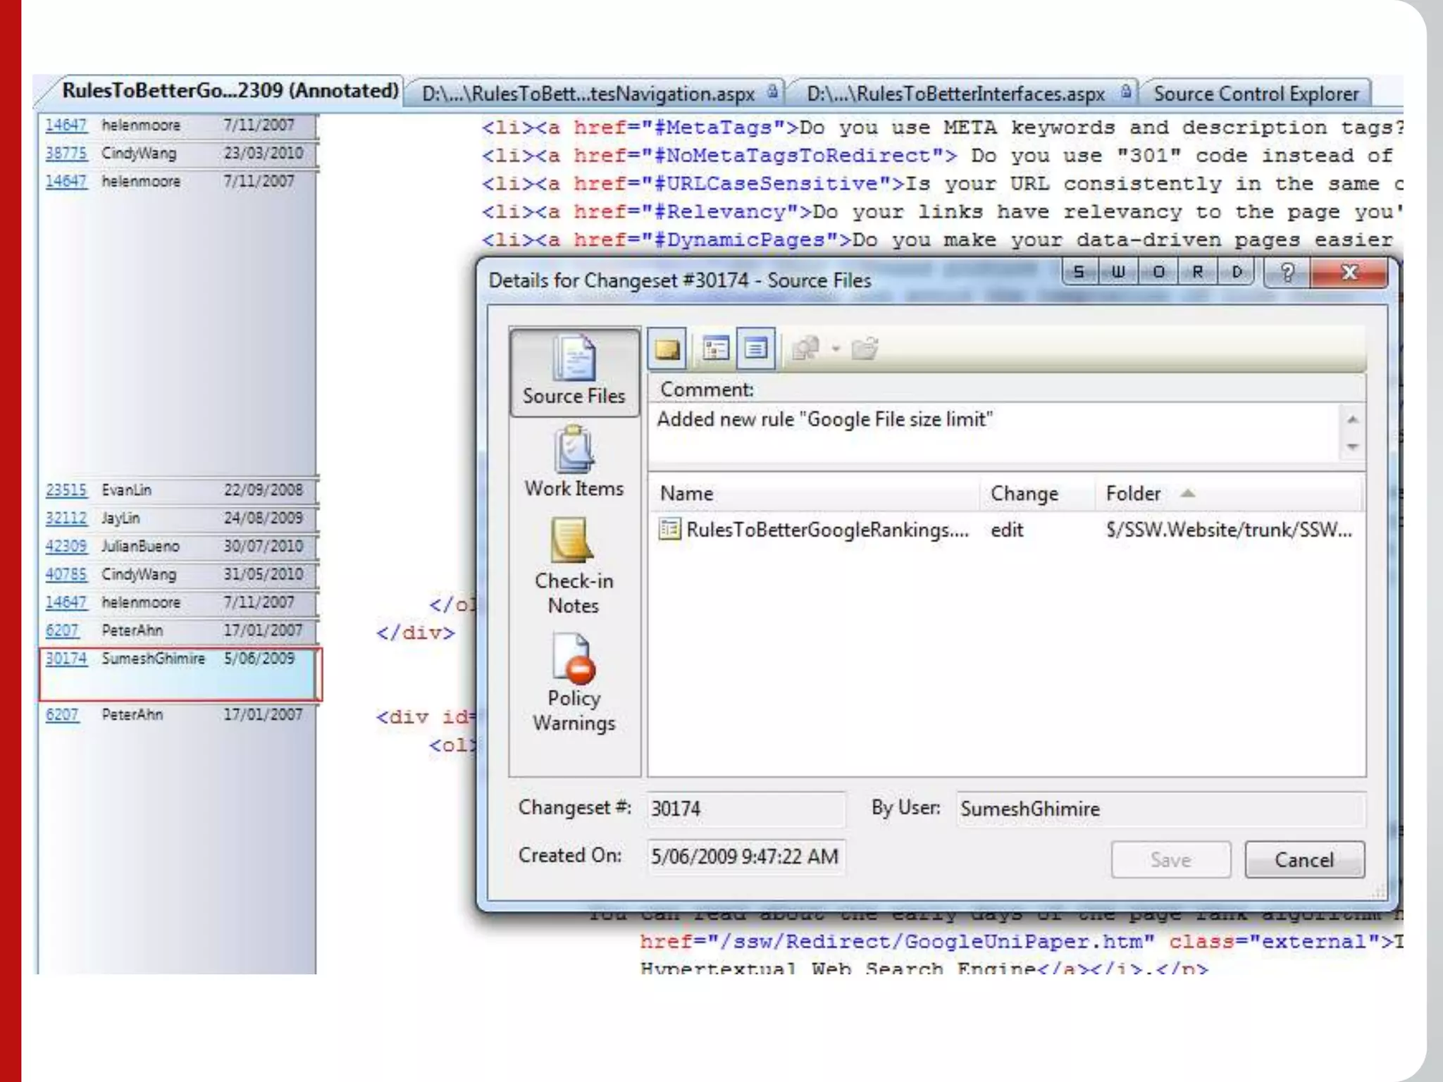This screenshot has width=1443, height=1082.
Task: Switch to the flat list view icon
Action: click(756, 349)
